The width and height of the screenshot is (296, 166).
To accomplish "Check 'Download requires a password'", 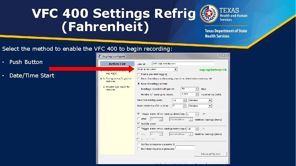I will click(x=139, y=149).
